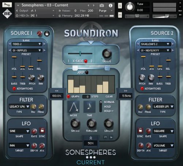The image size is (183, 166).
Task: Click the ARP load folder icon
Action: click(111, 137)
